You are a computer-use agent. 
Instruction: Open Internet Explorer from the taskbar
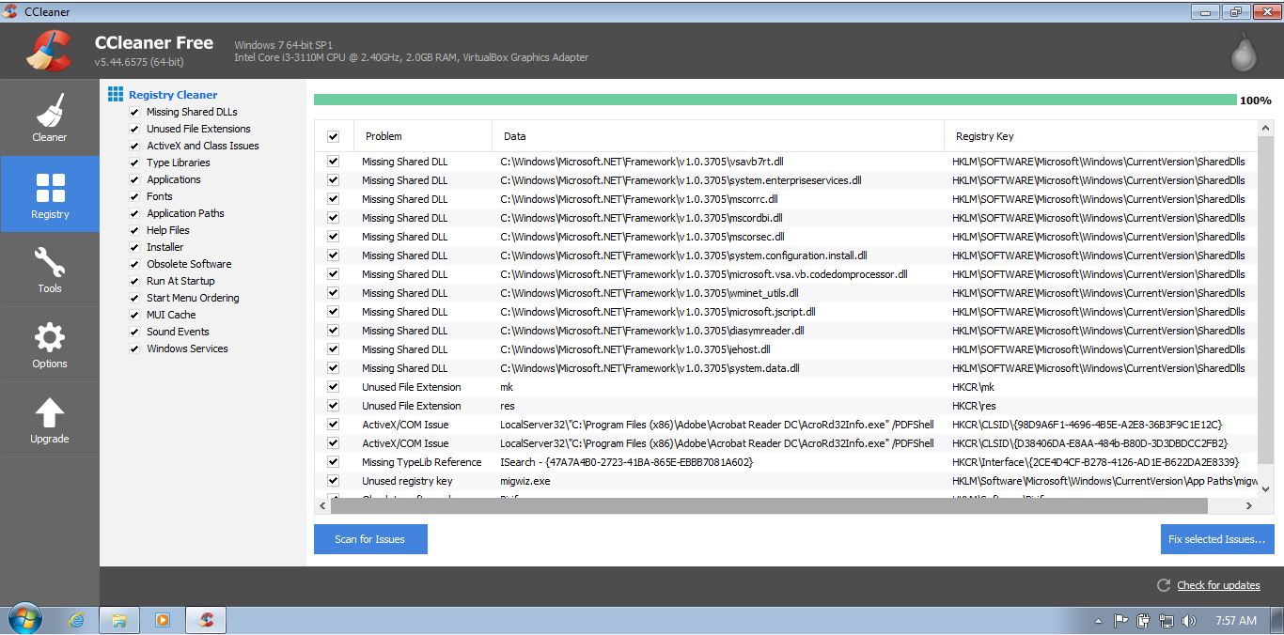coord(75,619)
